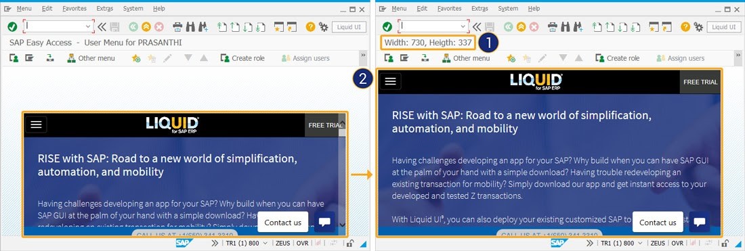Toggle hamburger menu in right Liquid web page
The height and width of the screenshot is (251, 745).
391,82
